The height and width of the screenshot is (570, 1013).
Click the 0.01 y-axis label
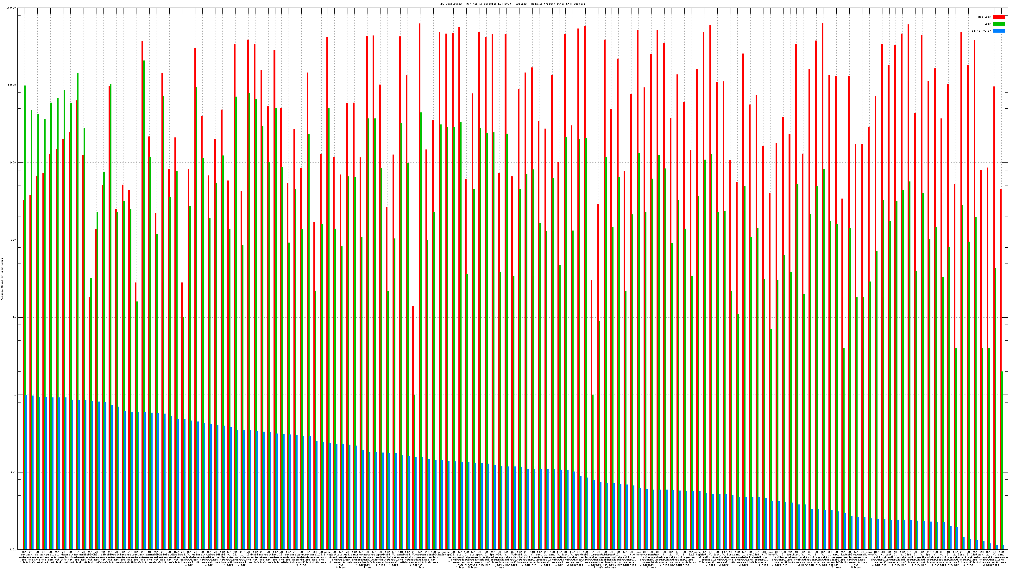pos(13,549)
